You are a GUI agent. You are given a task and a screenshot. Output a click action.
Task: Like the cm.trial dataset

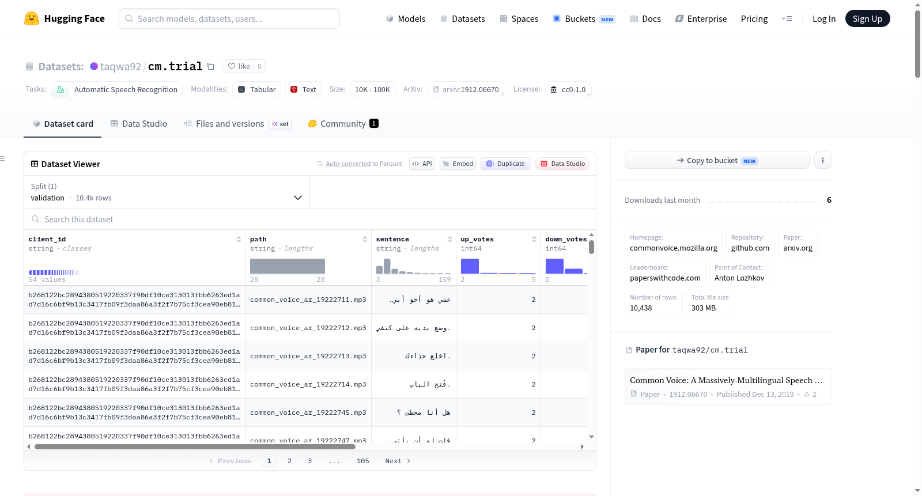239,66
